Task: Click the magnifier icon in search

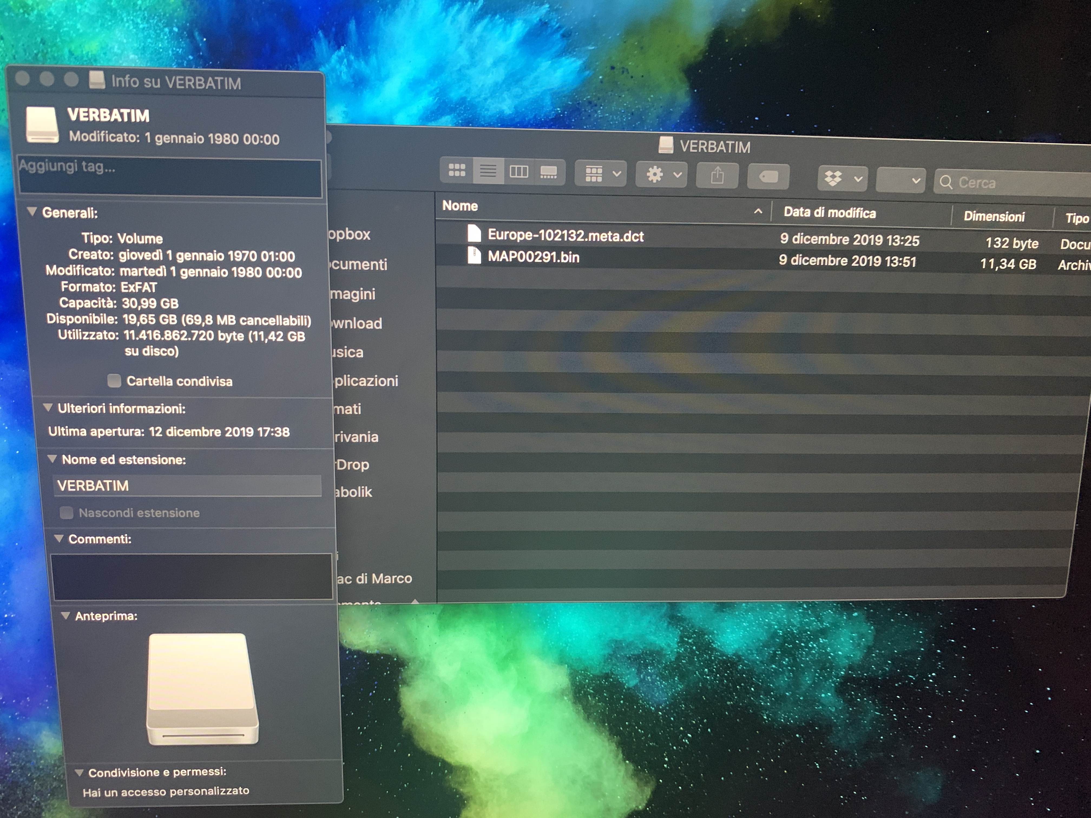Action: click(x=945, y=182)
